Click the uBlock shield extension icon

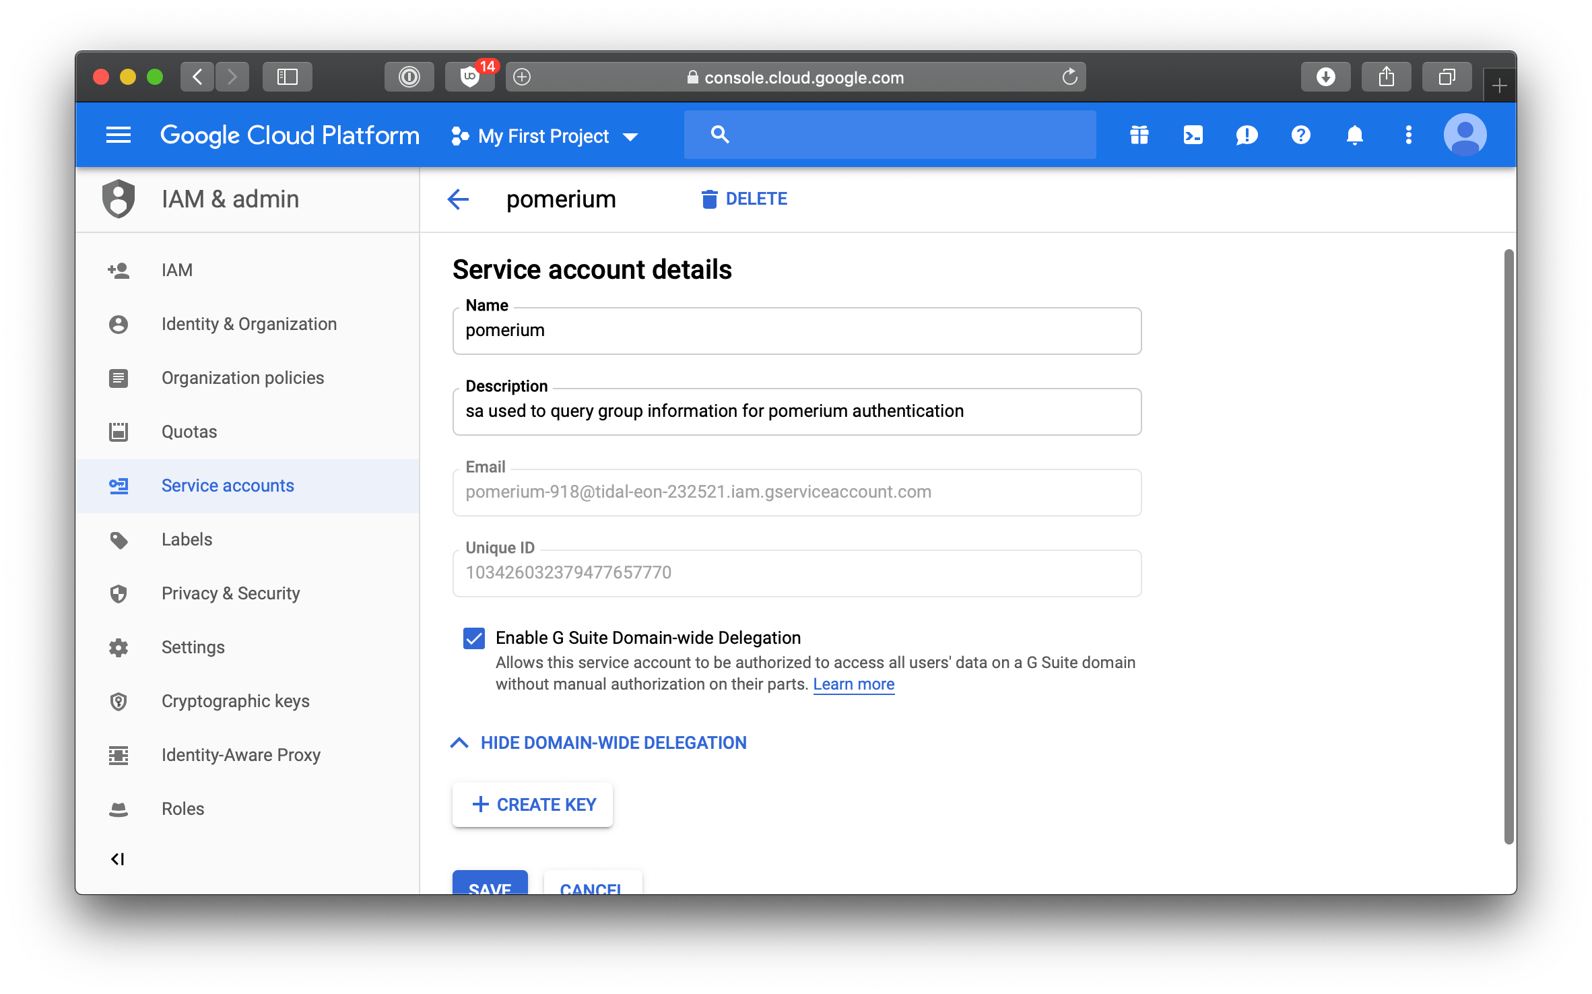pyautogui.click(x=471, y=77)
